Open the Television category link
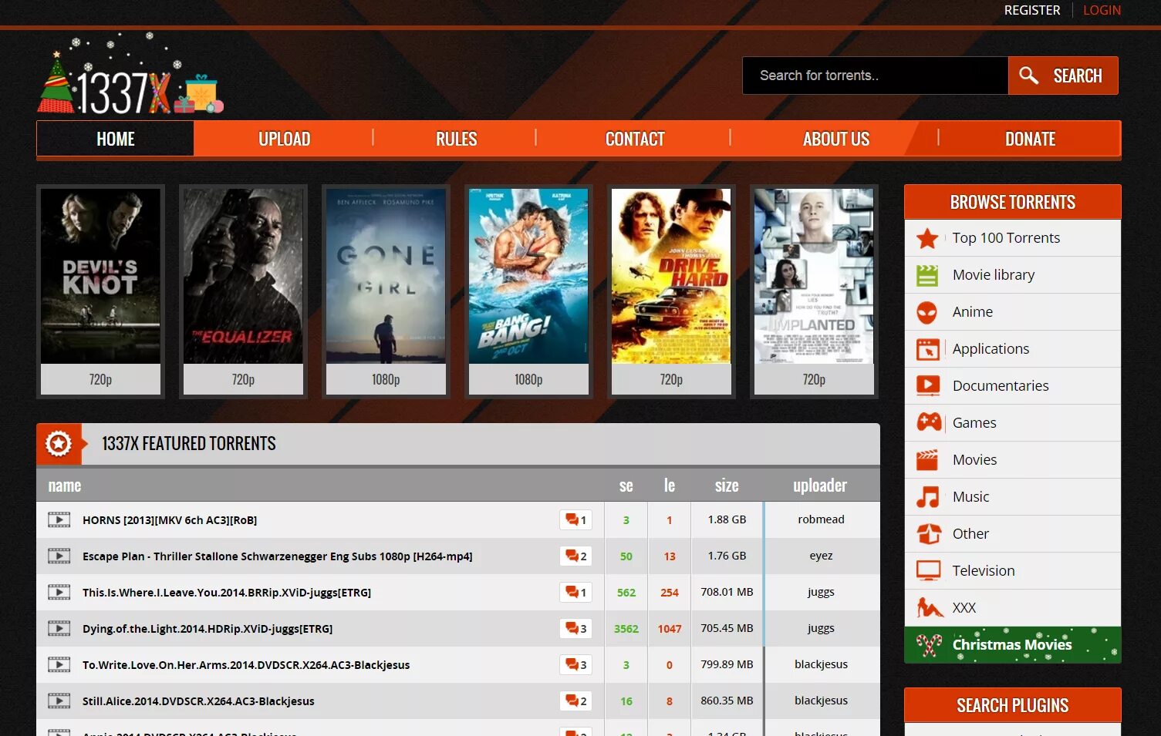 pos(984,571)
